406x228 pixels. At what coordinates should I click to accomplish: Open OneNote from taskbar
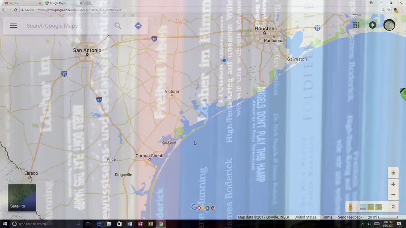click(x=140, y=224)
